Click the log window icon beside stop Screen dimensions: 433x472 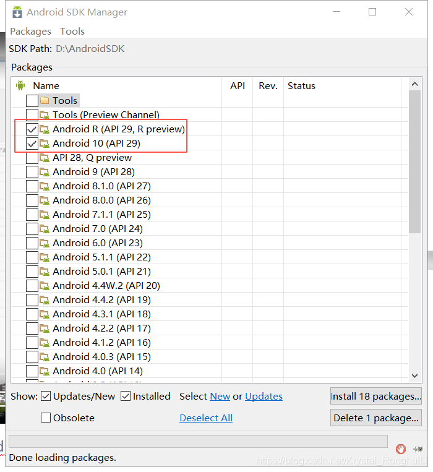point(418,449)
